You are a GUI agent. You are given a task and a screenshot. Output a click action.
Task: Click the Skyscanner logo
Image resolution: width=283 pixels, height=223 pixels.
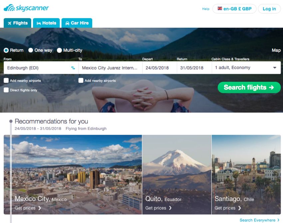[26, 8]
